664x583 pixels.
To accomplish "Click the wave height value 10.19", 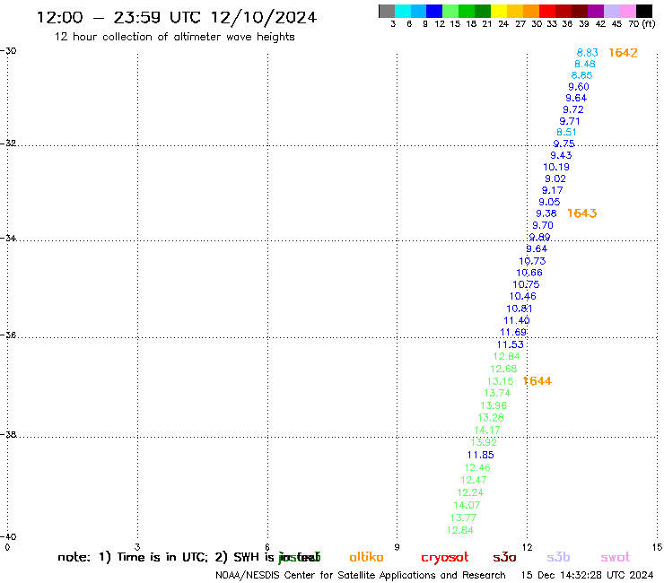I will (x=556, y=167).
